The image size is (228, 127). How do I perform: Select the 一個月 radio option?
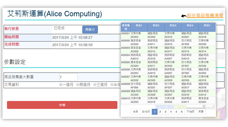(61, 85)
